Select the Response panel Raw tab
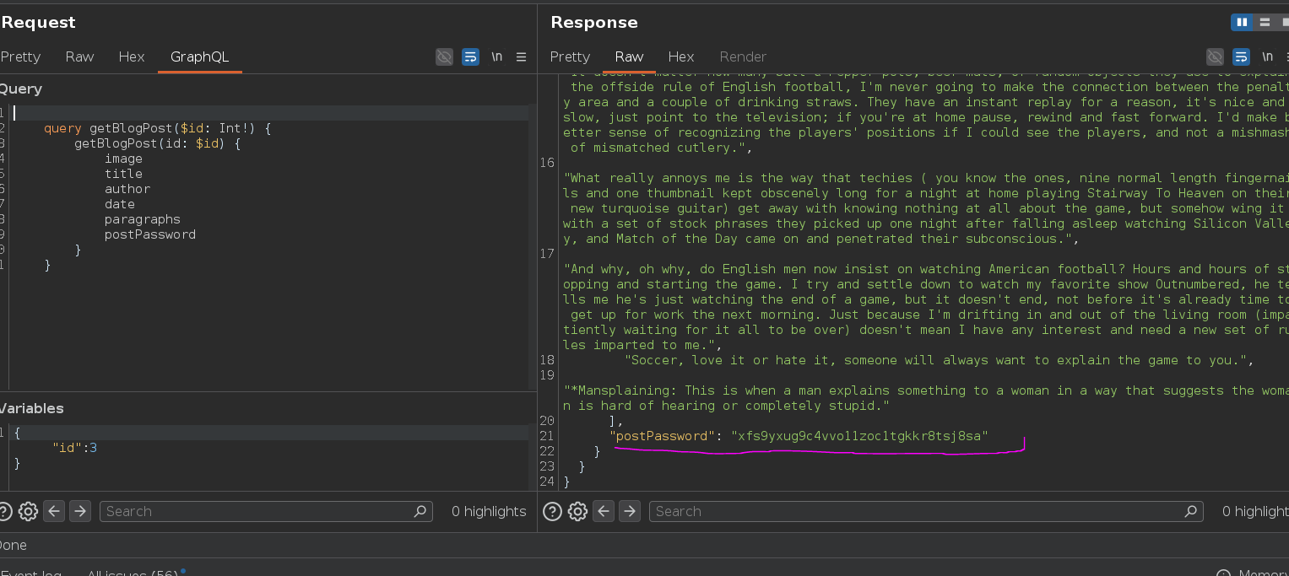1289x576 pixels. point(629,57)
